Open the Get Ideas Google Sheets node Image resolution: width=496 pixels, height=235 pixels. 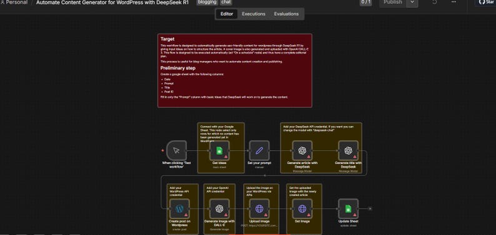pos(219,150)
